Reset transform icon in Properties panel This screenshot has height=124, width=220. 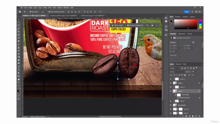point(193,42)
